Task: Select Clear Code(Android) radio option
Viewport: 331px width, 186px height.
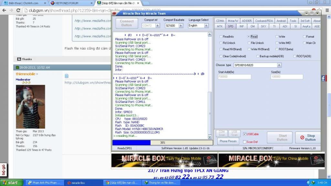Action: click(221, 56)
